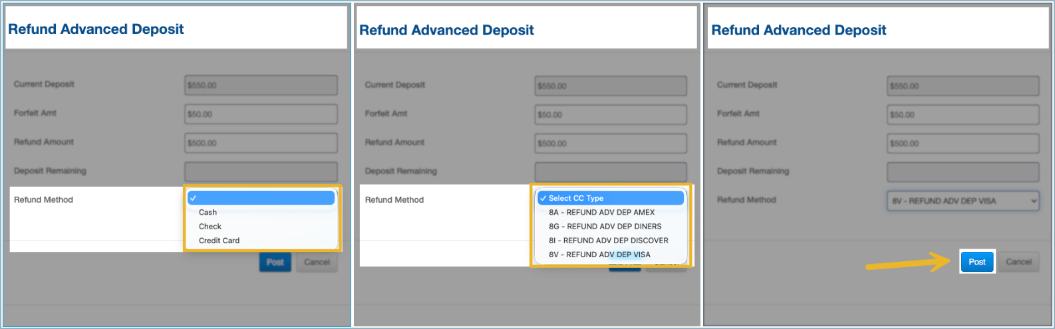Open the dropdown showing 8V - REFUND ADV DEP VISA

click(x=963, y=201)
